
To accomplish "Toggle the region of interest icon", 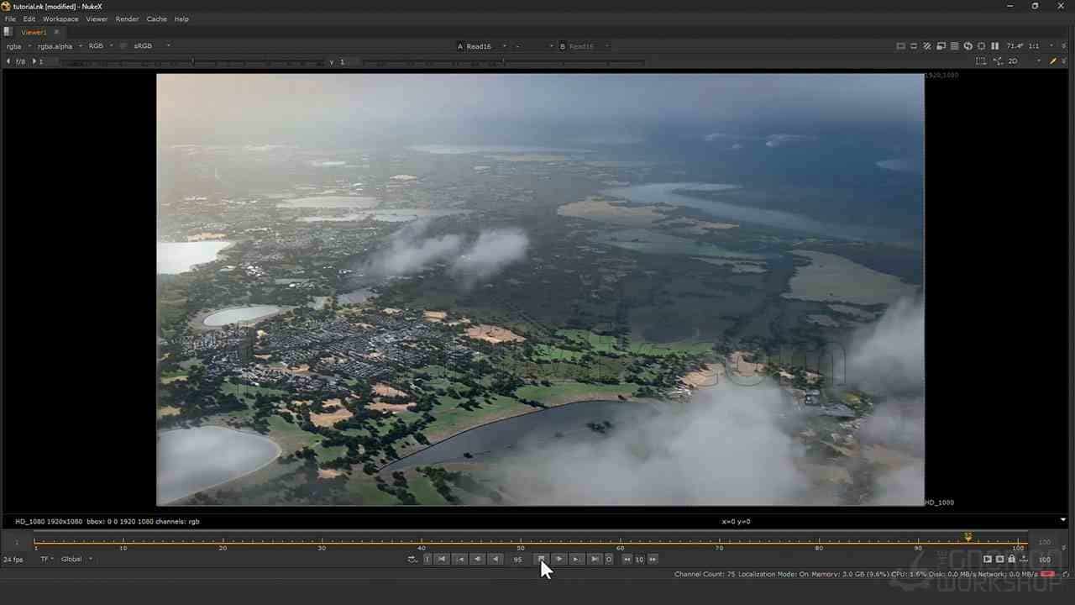I will tap(941, 46).
